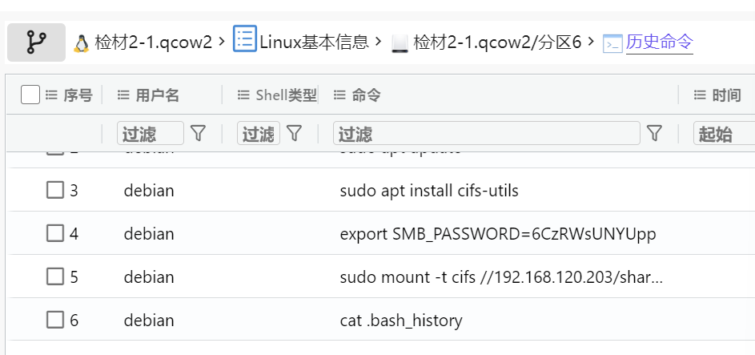Focus the 命令 filter input field
Viewport: 755px width, 355px height.
pos(486,133)
